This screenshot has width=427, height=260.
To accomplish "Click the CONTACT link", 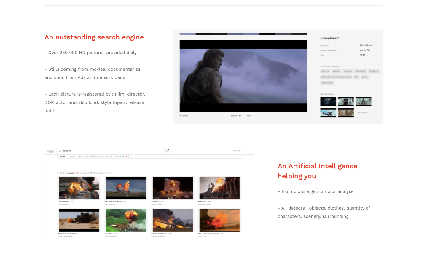I will 237,151.
